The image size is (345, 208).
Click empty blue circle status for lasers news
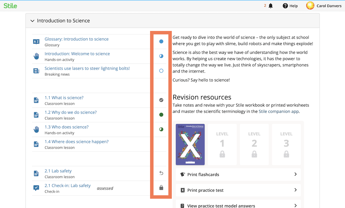[161, 71]
